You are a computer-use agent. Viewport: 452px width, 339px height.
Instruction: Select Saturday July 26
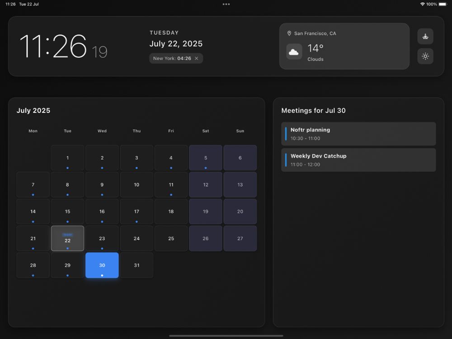(x=206, y=238)
